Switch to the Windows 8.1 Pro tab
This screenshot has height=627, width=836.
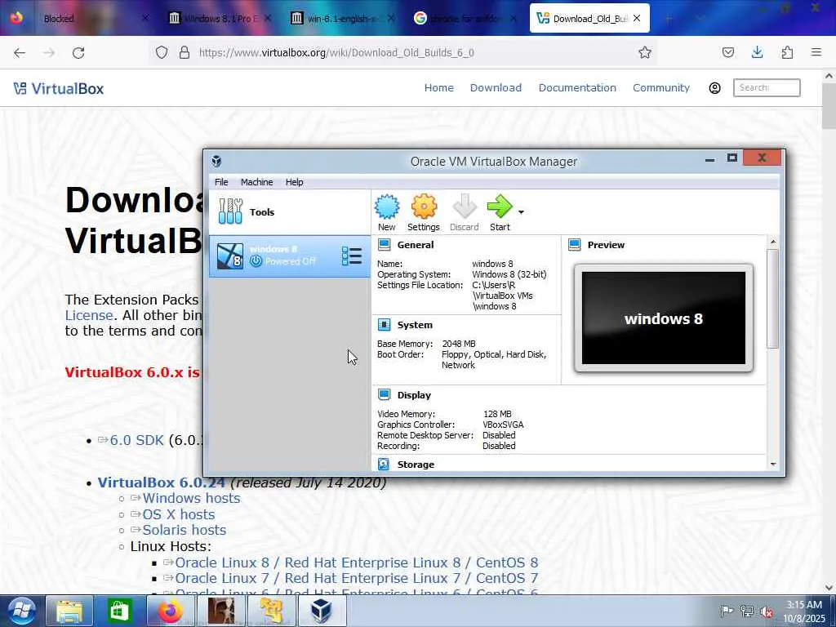[x=221, y=18]
